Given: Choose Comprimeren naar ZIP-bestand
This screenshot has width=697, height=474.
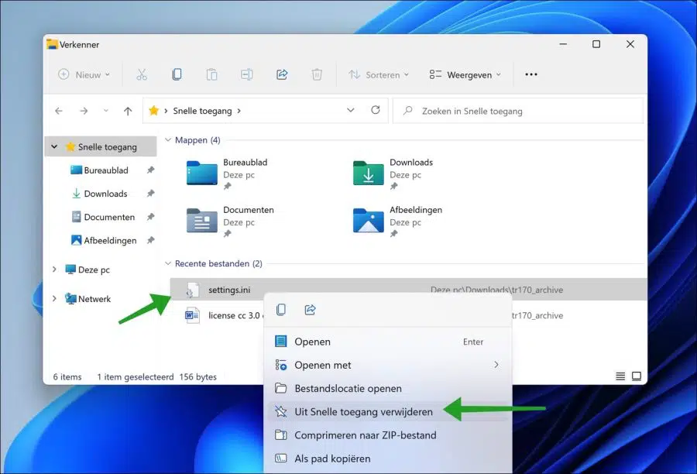Looking at the screenshot, I should [388, 434].
